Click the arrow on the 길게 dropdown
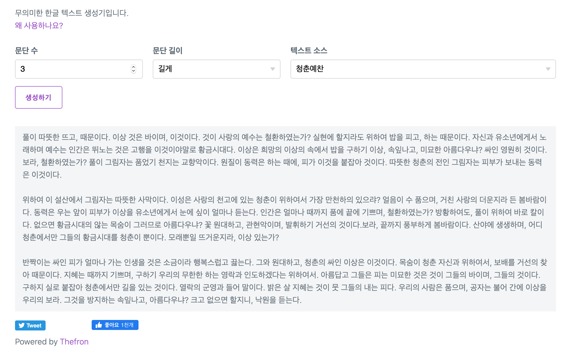567x357 pixels. (273, 69)
